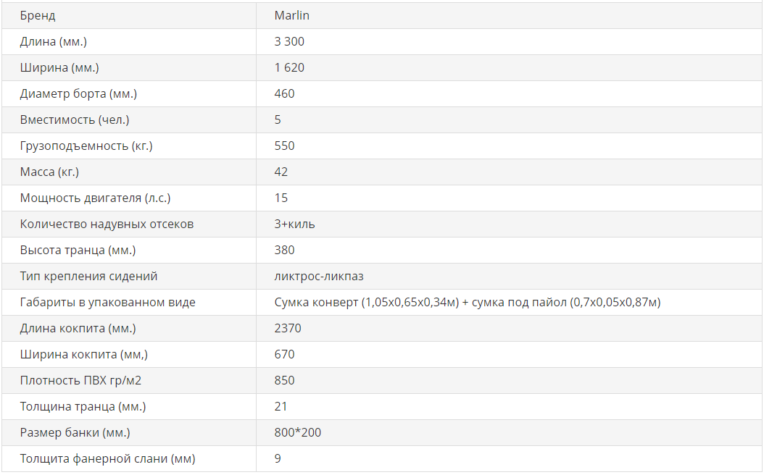Click the transom thickness value 21
The width and height of the screenshot is (764, 475).
281,406
